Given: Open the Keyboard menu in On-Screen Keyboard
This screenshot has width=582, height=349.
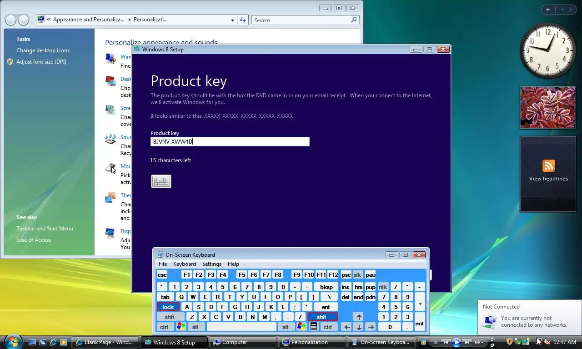Looking at the screenshot, I should pos(185,264).
